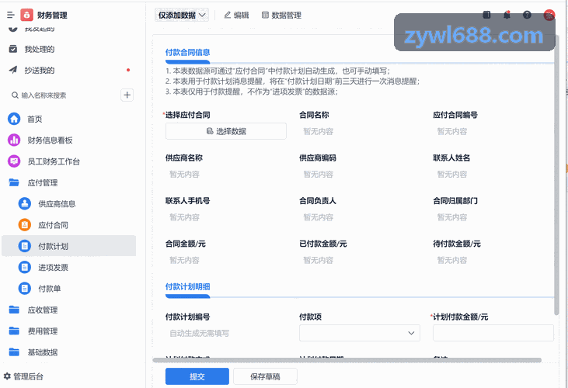This screenshot has height=388, width=568.
Task: Open the red user avatar menu
Action: 549,15
